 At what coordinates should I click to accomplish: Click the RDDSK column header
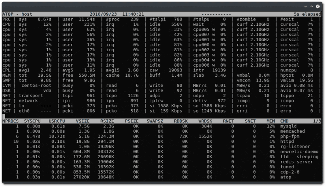tap(181, 121)
